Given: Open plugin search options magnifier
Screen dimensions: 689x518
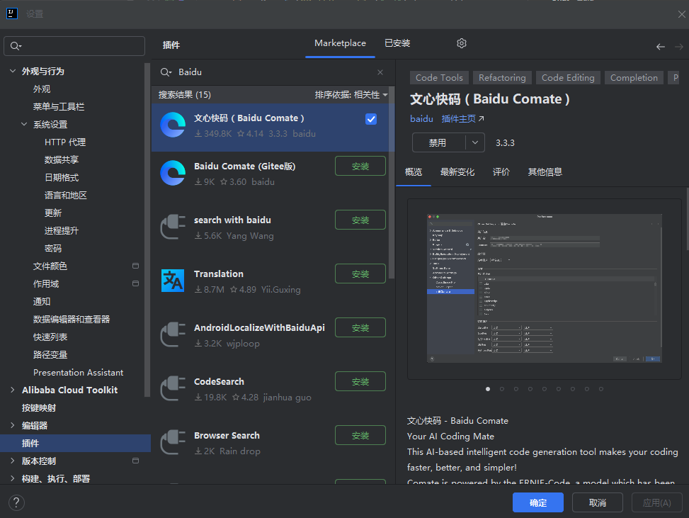Looking at the screenshot, I should tap(166, 72).
